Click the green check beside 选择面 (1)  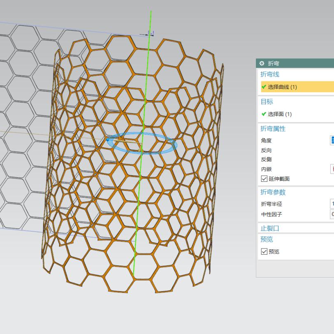tap(264, 114)
